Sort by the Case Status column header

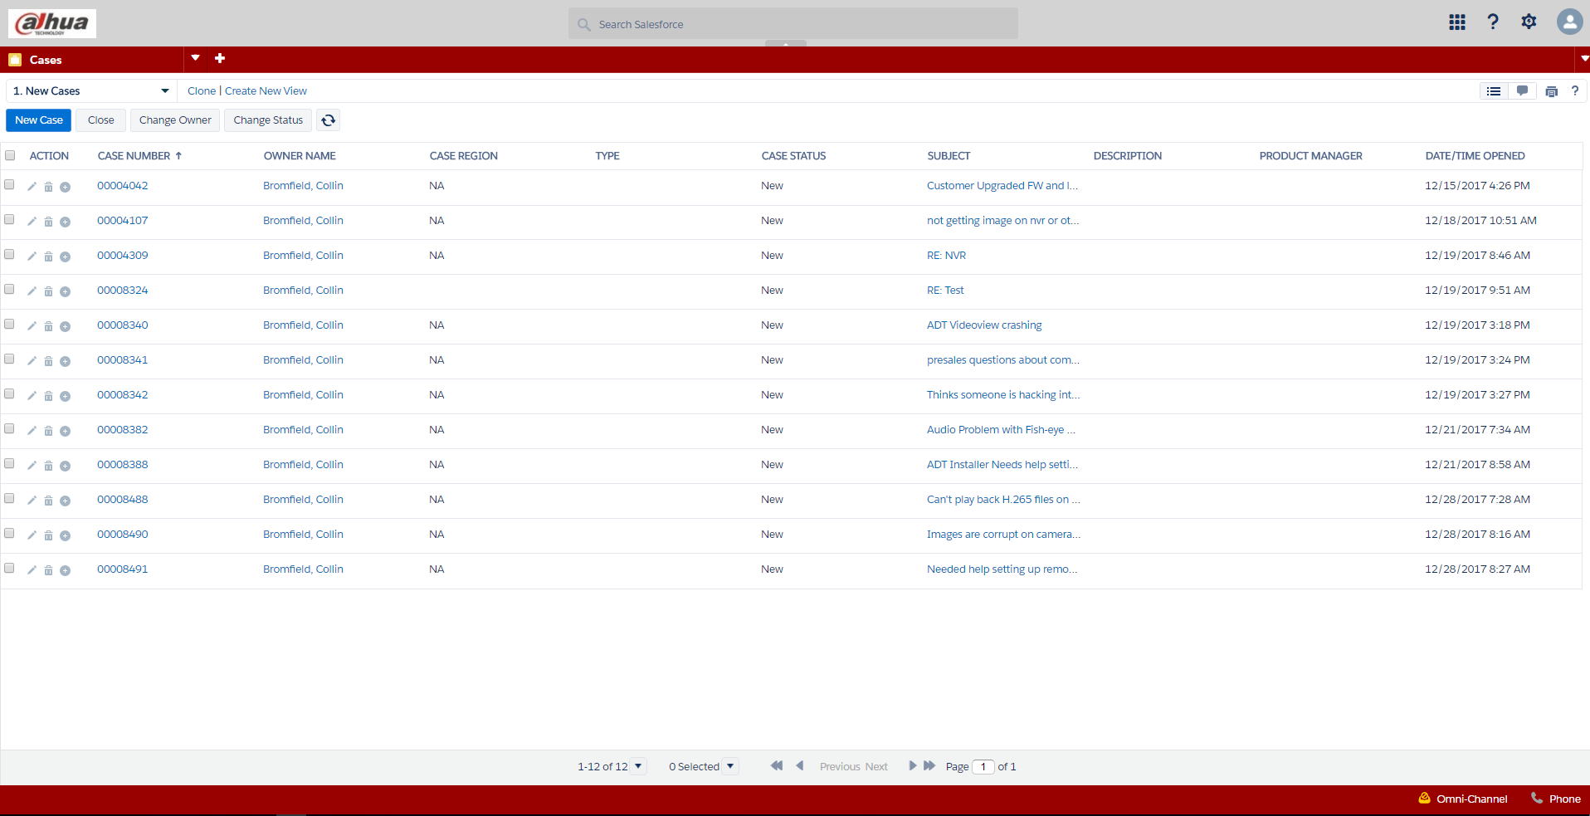[x=793, y=156]
